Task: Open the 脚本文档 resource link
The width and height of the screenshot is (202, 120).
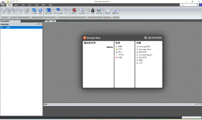Action: tap(143, 52)
